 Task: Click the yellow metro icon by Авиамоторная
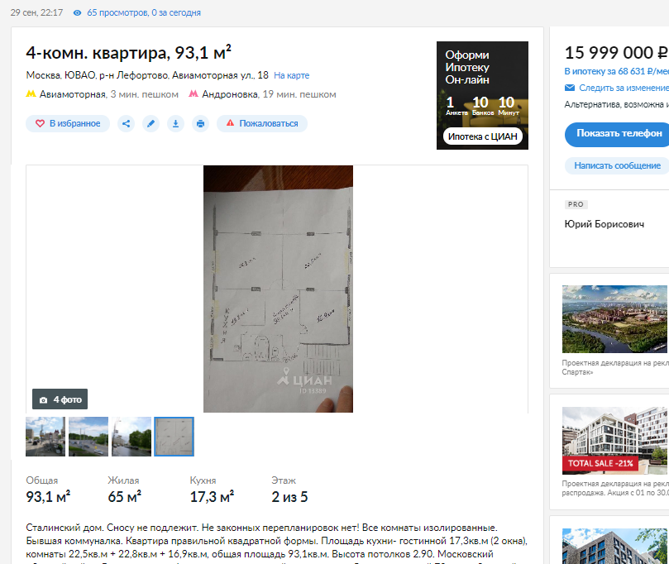pyautogui.click(x=31, y=93)
